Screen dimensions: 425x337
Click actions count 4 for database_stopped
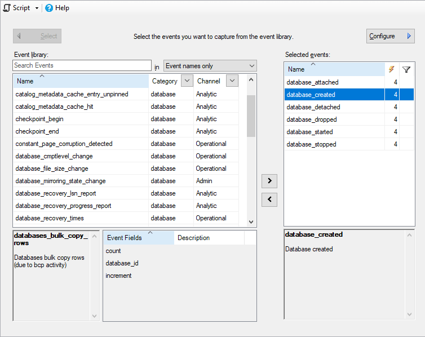tap(396, 144)
